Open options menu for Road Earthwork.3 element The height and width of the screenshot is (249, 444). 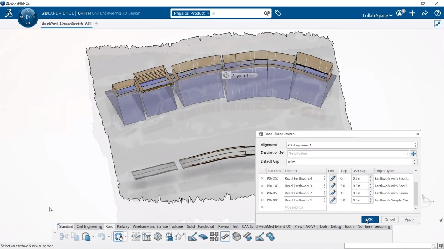pos(324,186)
